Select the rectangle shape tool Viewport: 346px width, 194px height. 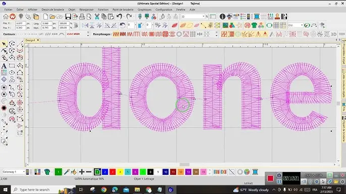click(x=12, y=65)
